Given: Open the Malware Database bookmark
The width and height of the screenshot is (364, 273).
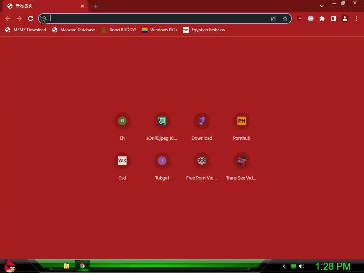Looking at the screenshot, I should 74,30.
